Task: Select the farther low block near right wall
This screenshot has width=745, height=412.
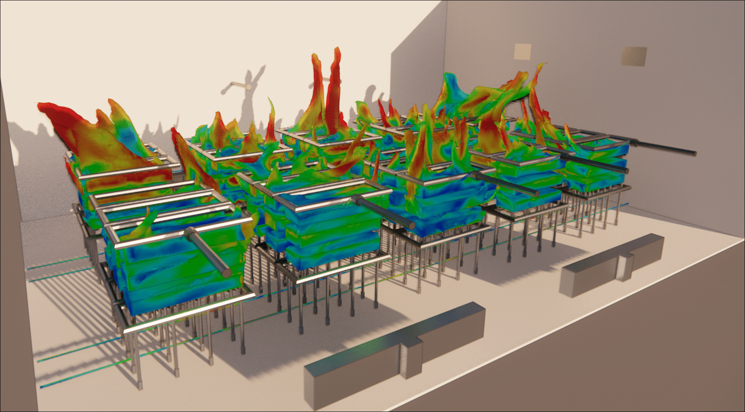Action: 611,265
